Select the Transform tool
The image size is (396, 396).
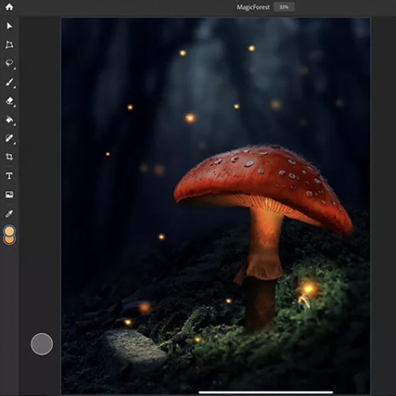click(x=9, y=45)
